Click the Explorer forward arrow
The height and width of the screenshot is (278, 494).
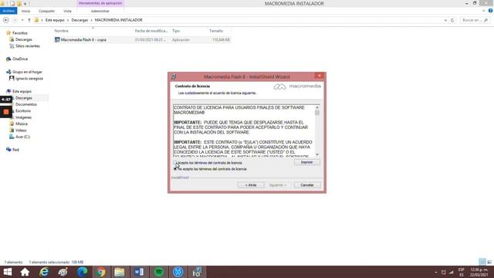[x=15, y=20]
